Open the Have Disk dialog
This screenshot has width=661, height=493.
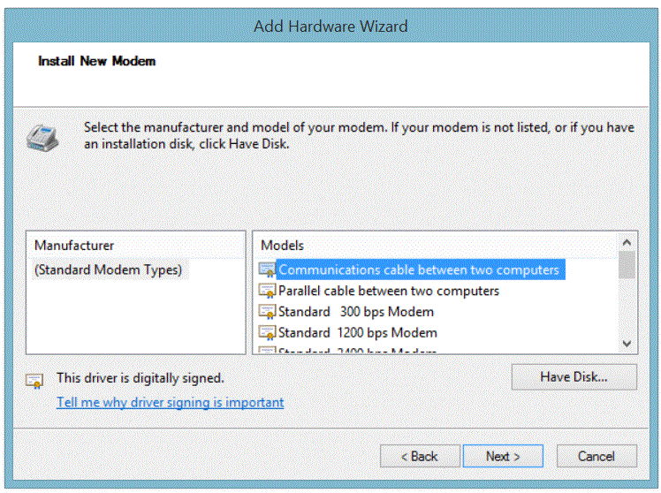574,377
